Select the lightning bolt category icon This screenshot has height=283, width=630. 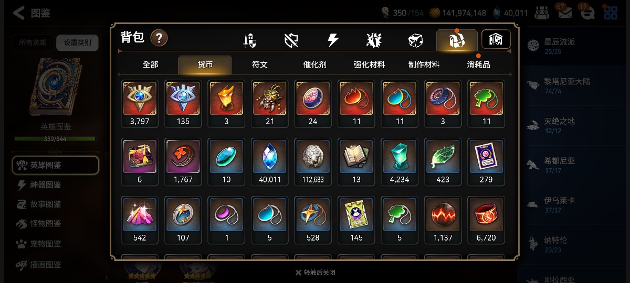(333, 40)
